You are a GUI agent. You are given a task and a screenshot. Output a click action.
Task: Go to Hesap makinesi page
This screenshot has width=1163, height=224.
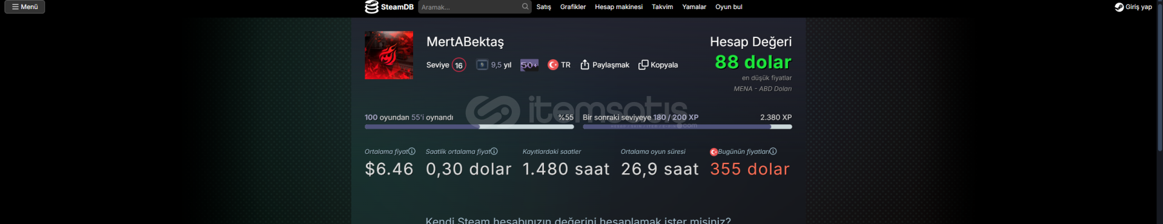tap(618, 7)
